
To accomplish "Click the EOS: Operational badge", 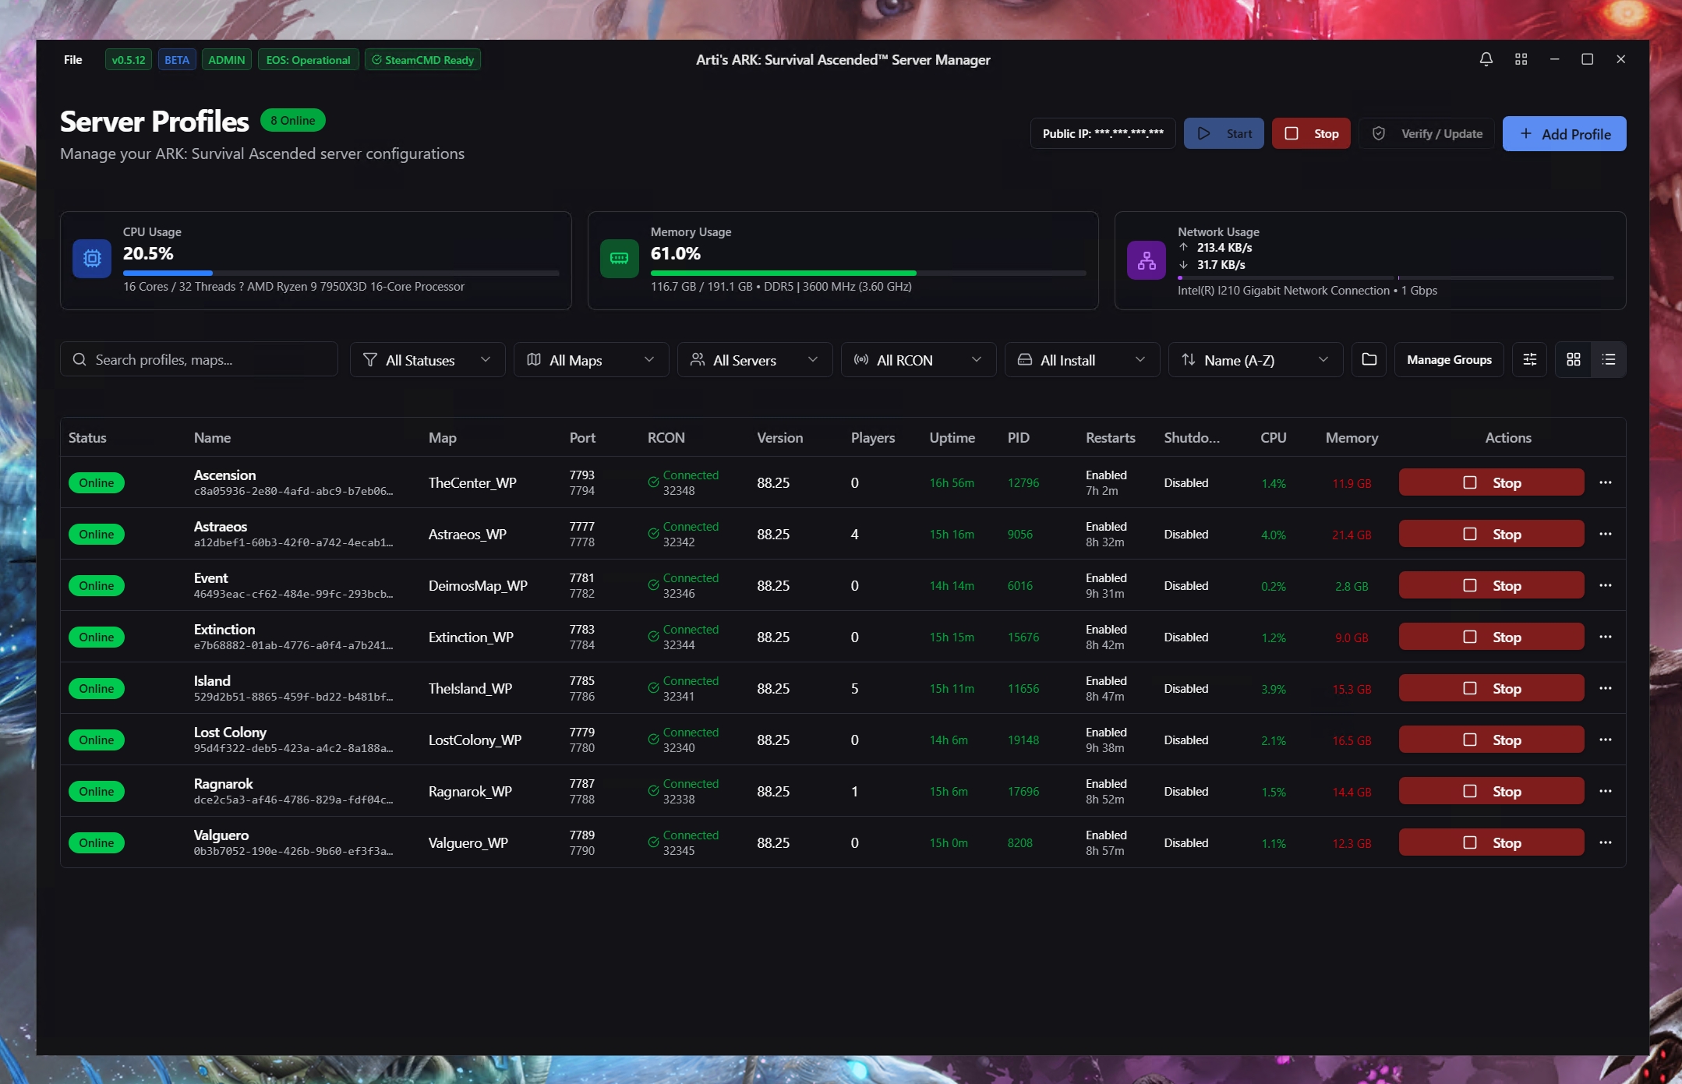I will pos(308,60).
